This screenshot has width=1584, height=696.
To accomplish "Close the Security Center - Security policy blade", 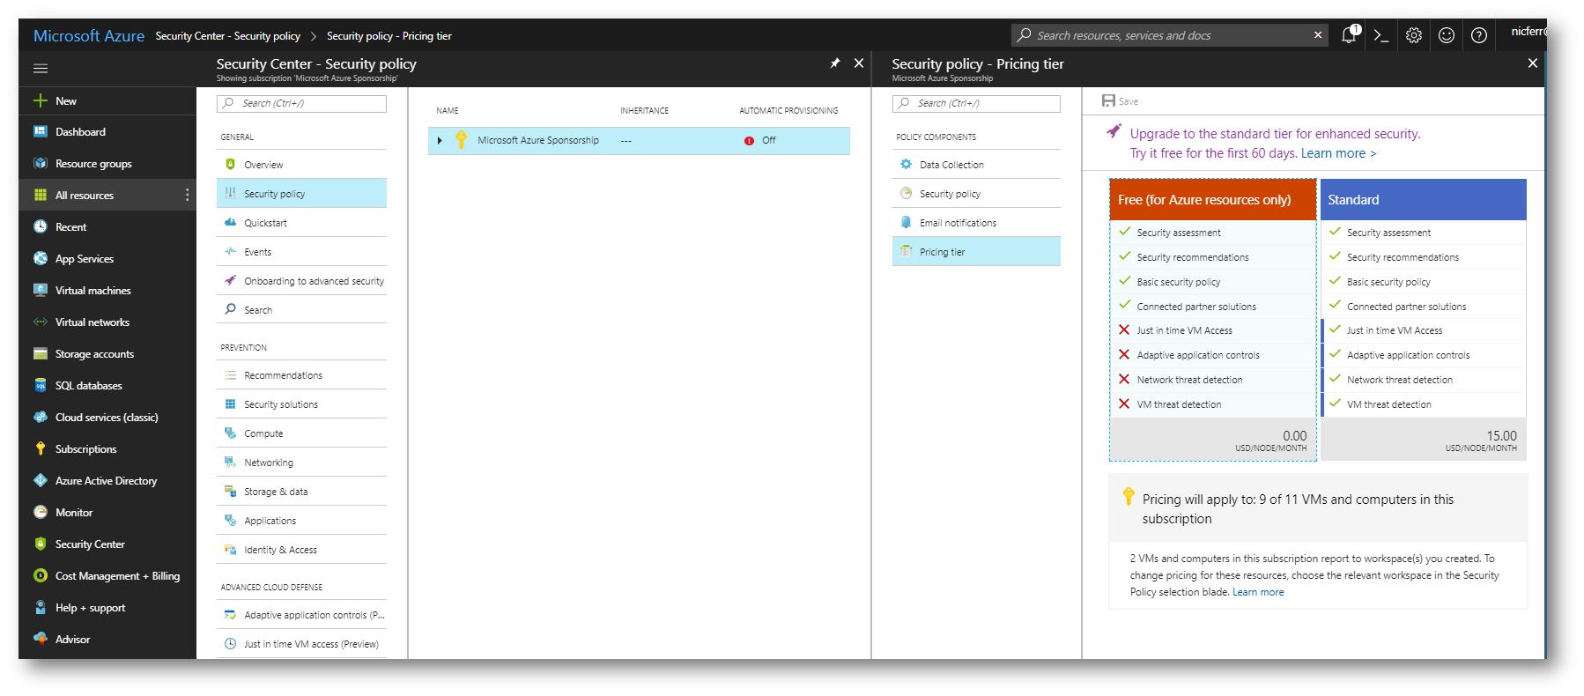I will pos(859,63).
